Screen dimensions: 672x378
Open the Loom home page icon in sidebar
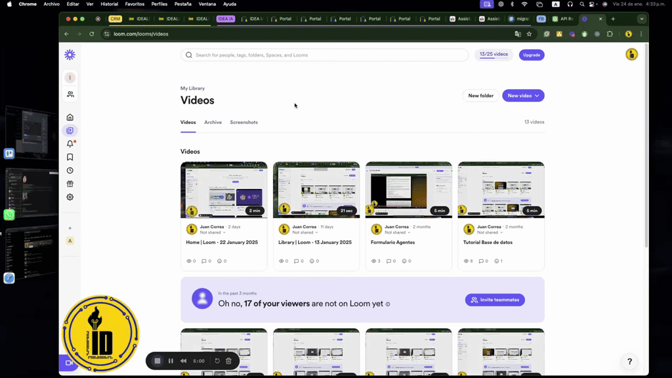70,117
